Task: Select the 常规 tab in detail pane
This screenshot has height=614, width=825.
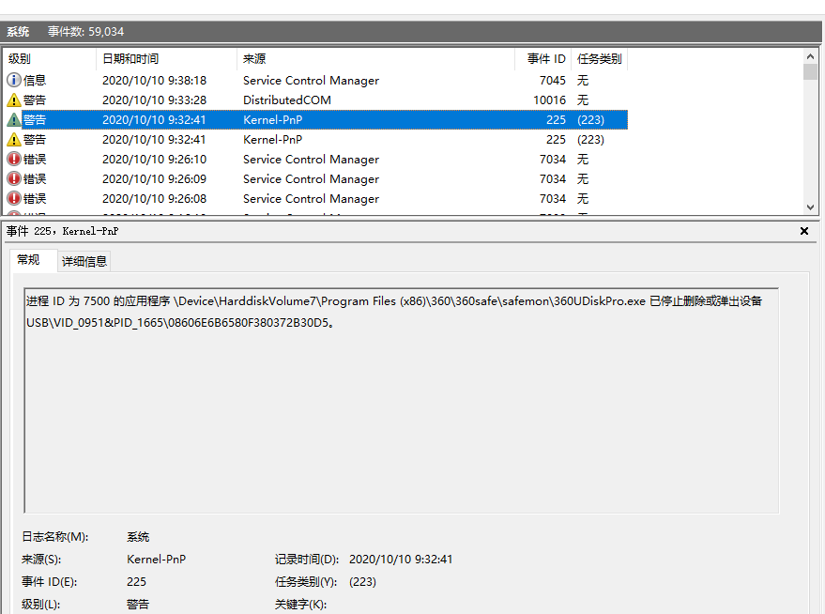Action: 33,260
